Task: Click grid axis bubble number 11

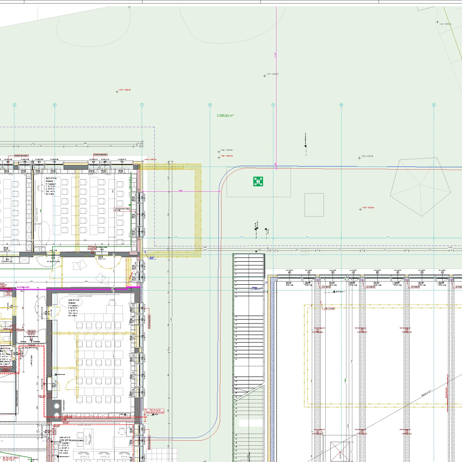Action: (x=434, y=105)
